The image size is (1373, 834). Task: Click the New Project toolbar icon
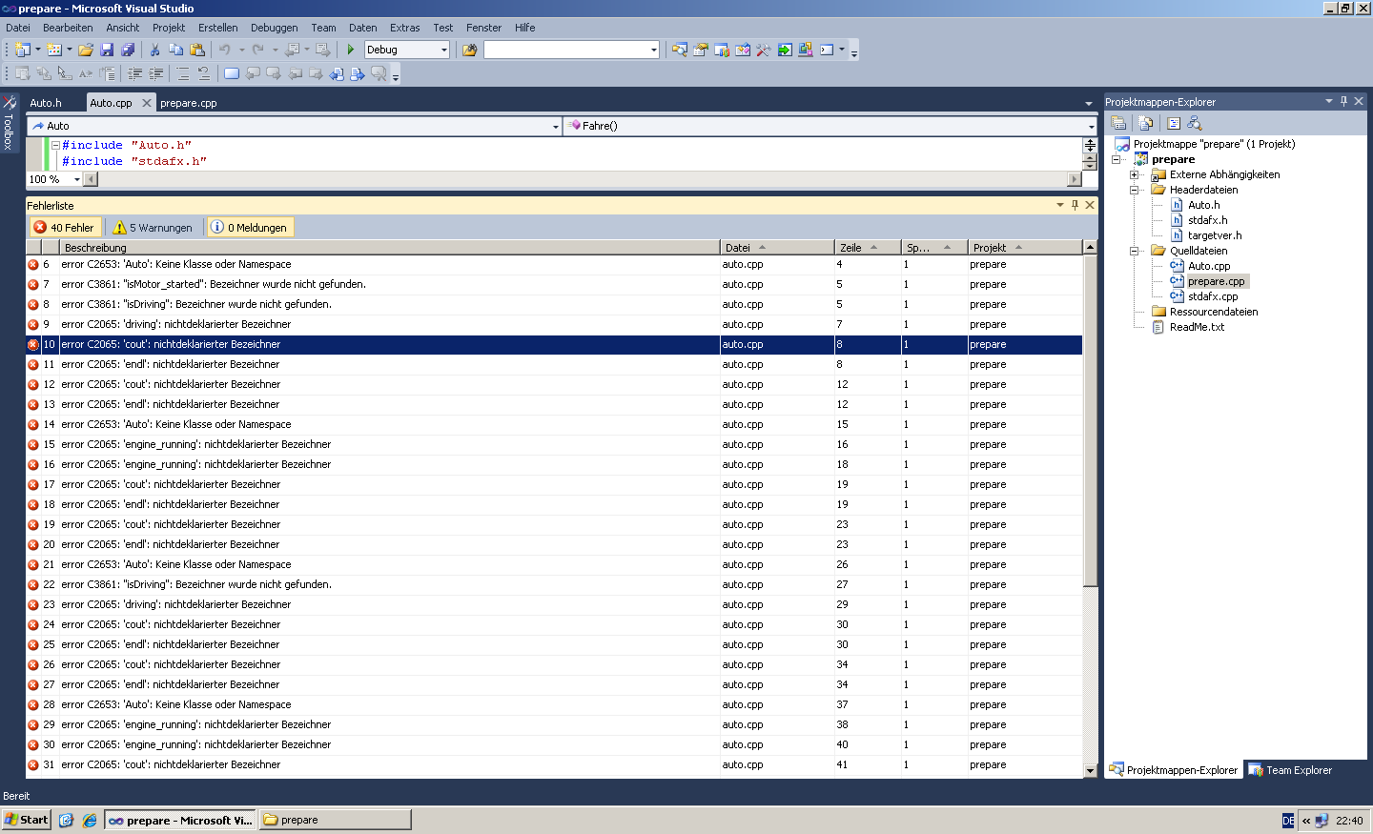(23, 50)
